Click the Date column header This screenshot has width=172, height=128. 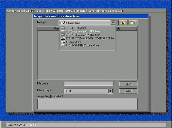tap(126, 29)
